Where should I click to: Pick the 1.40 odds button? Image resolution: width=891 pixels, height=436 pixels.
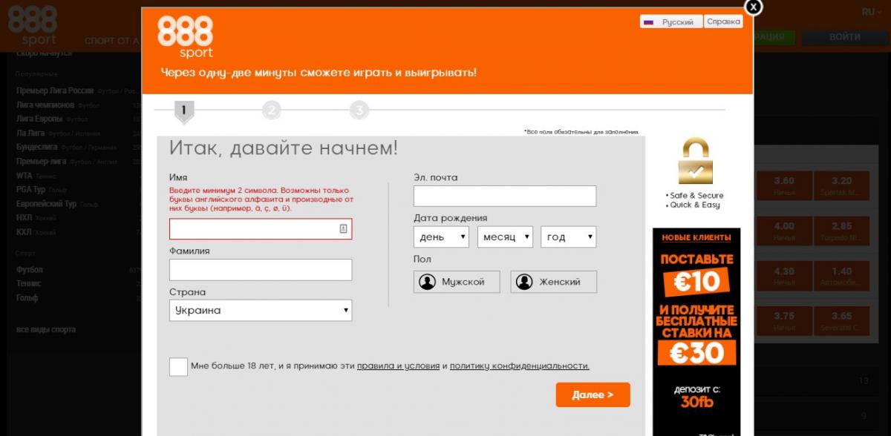pos(842,277)
